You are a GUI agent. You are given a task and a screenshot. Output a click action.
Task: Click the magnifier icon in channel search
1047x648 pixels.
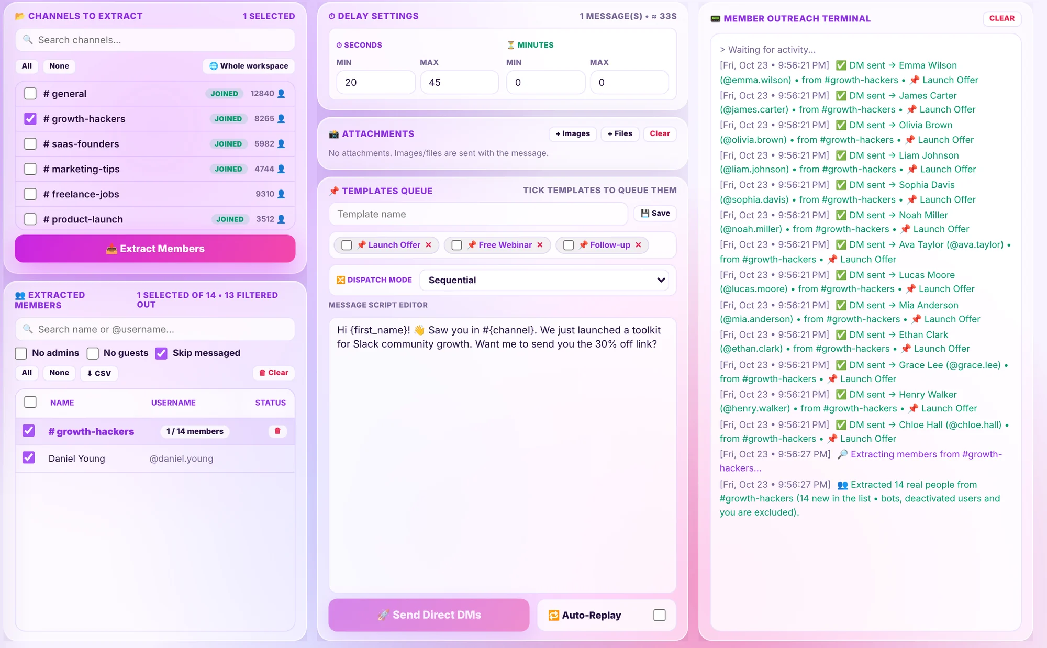coord(28,40)
